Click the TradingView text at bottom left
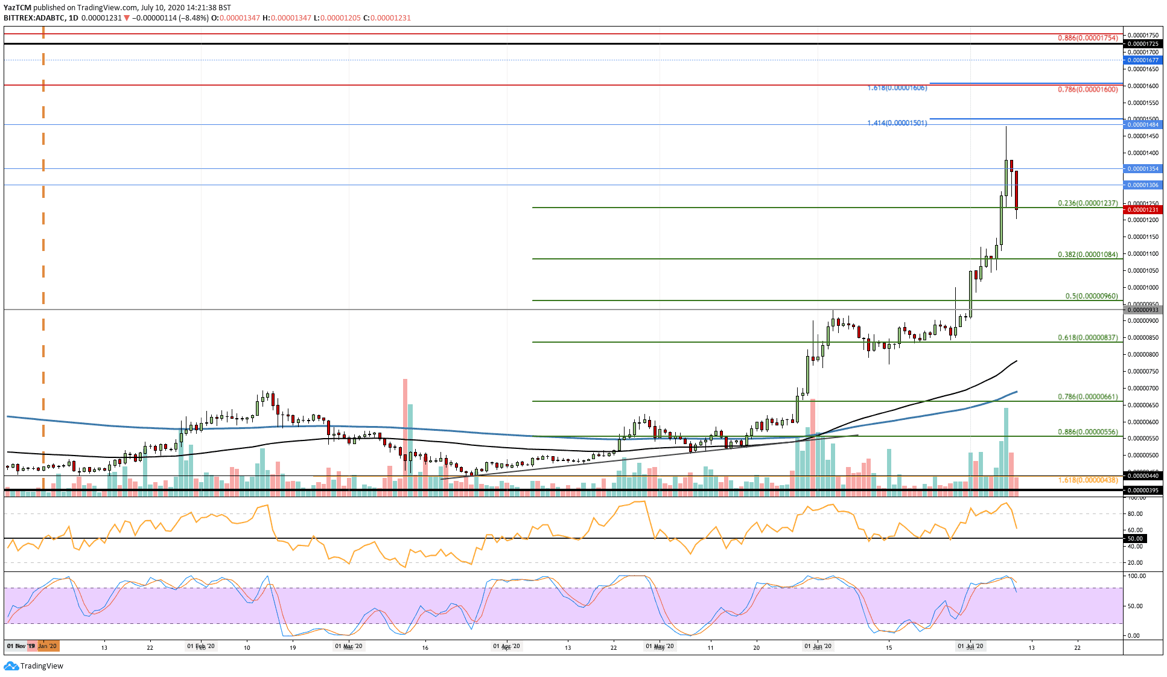The image size is (1167, 677). (42, 666)
